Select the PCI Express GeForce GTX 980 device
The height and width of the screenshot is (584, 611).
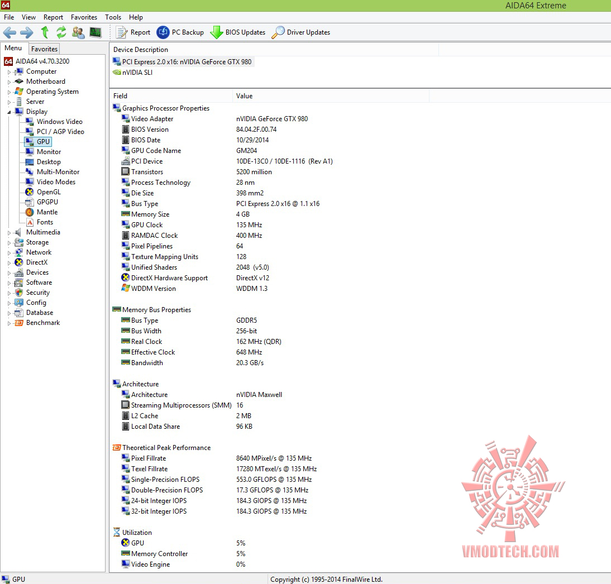click(x=187, y=61)
